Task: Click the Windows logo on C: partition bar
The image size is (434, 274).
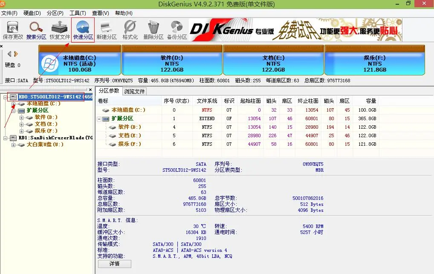Action: [x=50, y=63]
